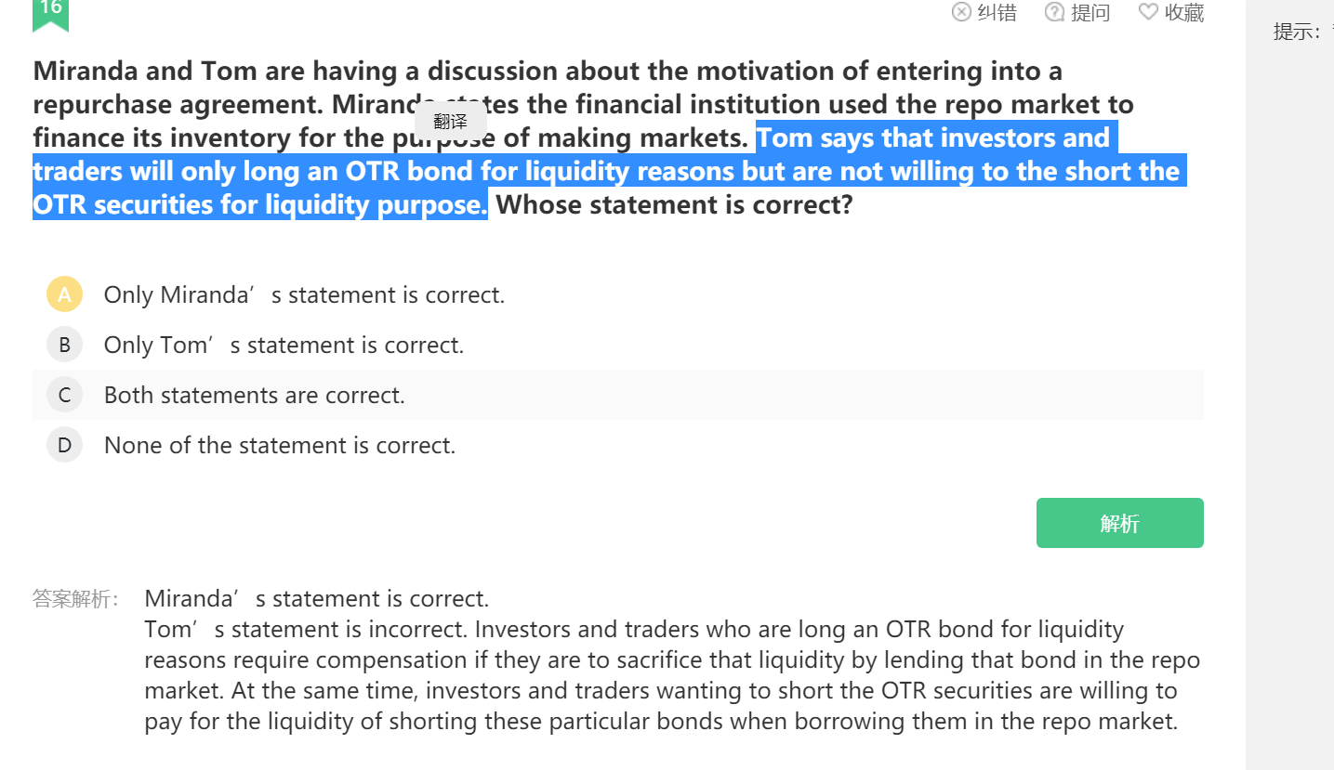
Task: Click the 提问 question mark icon
Action: click(1054, 12)
